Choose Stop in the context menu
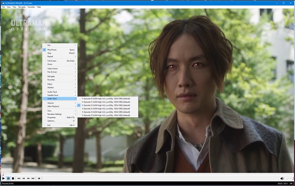This screenshot has width=295, height=186. tap(60, 53)
